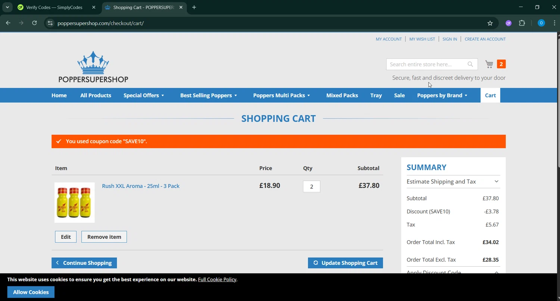Viewport: 560px width, 301px height.
Task: Click the Sign In link
Action: tap(449, 39)
